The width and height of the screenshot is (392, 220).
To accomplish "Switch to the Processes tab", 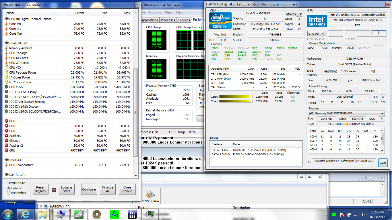I will (x=168, y=20).
